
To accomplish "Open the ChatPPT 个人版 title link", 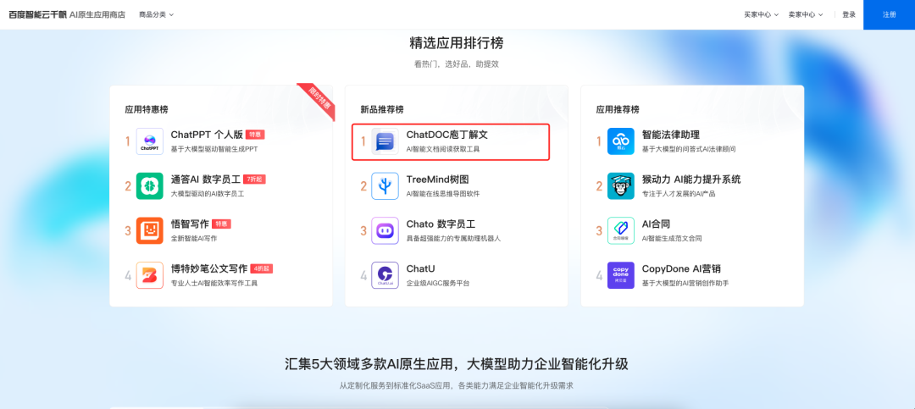I will click(207, 135).
